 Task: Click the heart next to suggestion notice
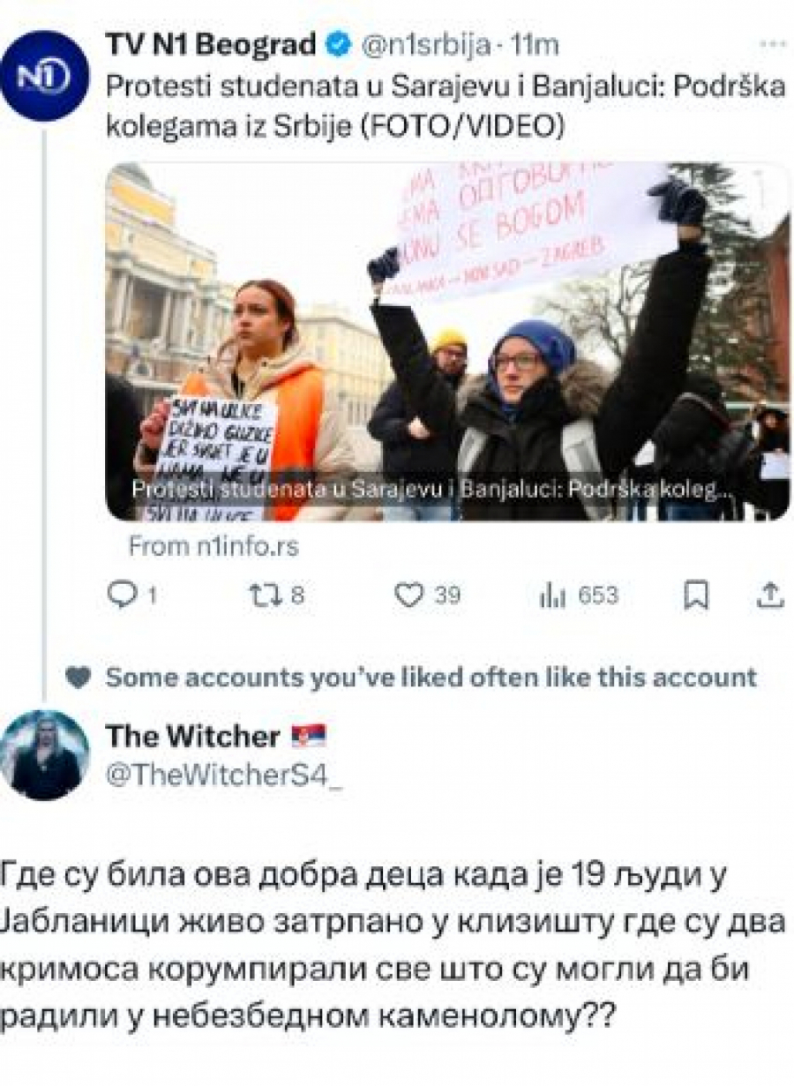tap(79, 677)
